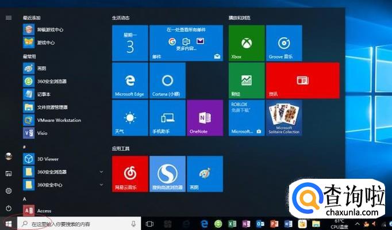This screenshot has height=230, width=392.
Task: Click the Power button in Start sidebar
Action: click(9, 208)
